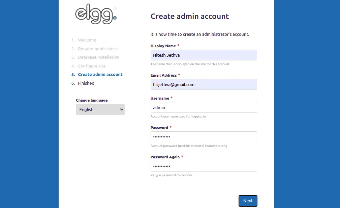Focus the Display Name field
340x208 pixels.
[204, 55]
